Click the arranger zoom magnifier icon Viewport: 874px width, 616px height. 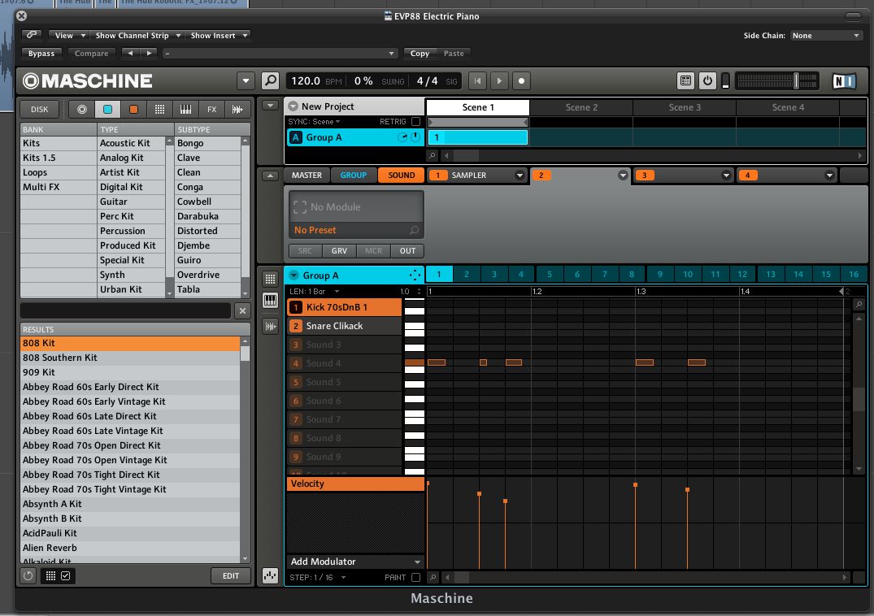pos(432,155)
